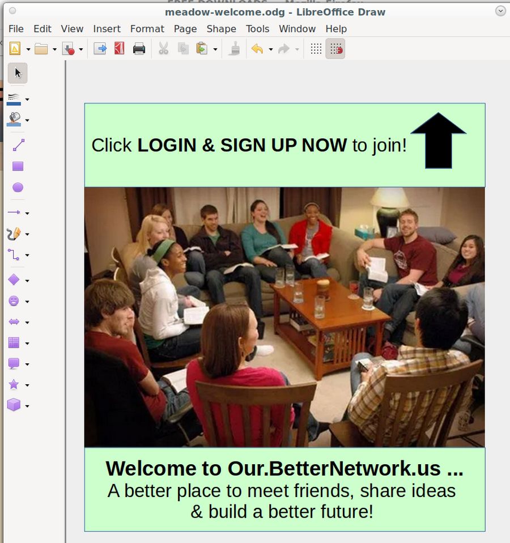
Task: Select the Rectangle drawing tool
Action: tap(18, 167)
